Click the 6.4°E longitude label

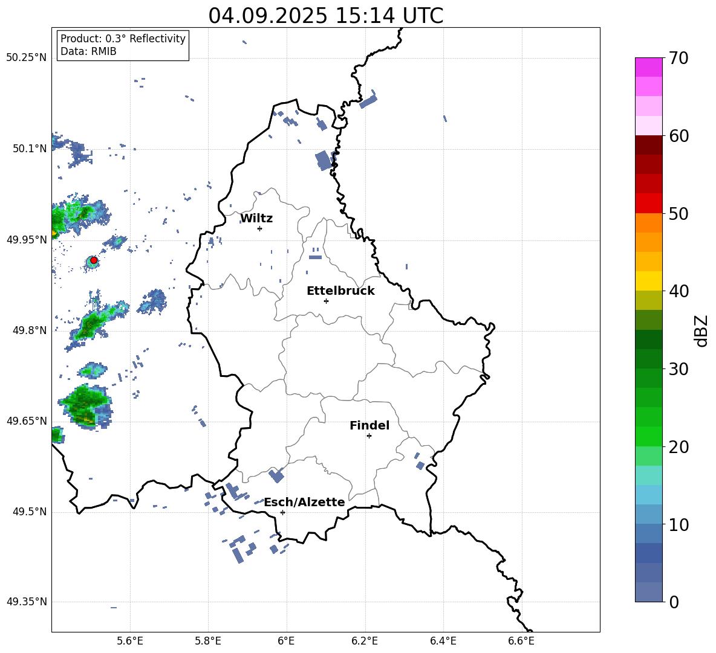coord(443,642)
